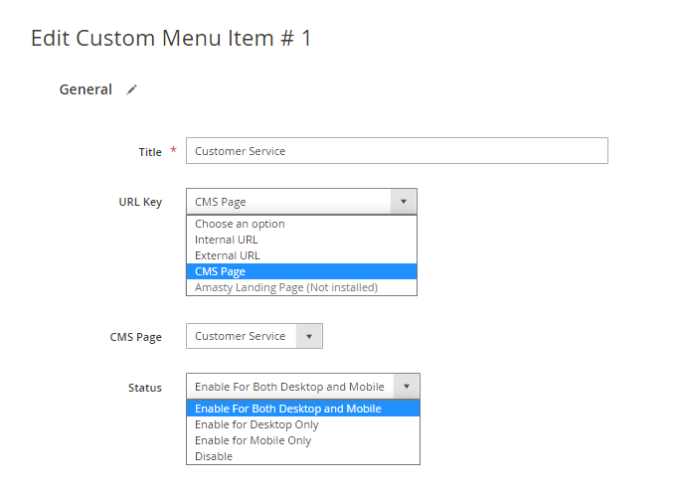Choose Enable For Both Desktop and Mobile
Viewport: 681px width, 494px height.
[x=303, y=409]
